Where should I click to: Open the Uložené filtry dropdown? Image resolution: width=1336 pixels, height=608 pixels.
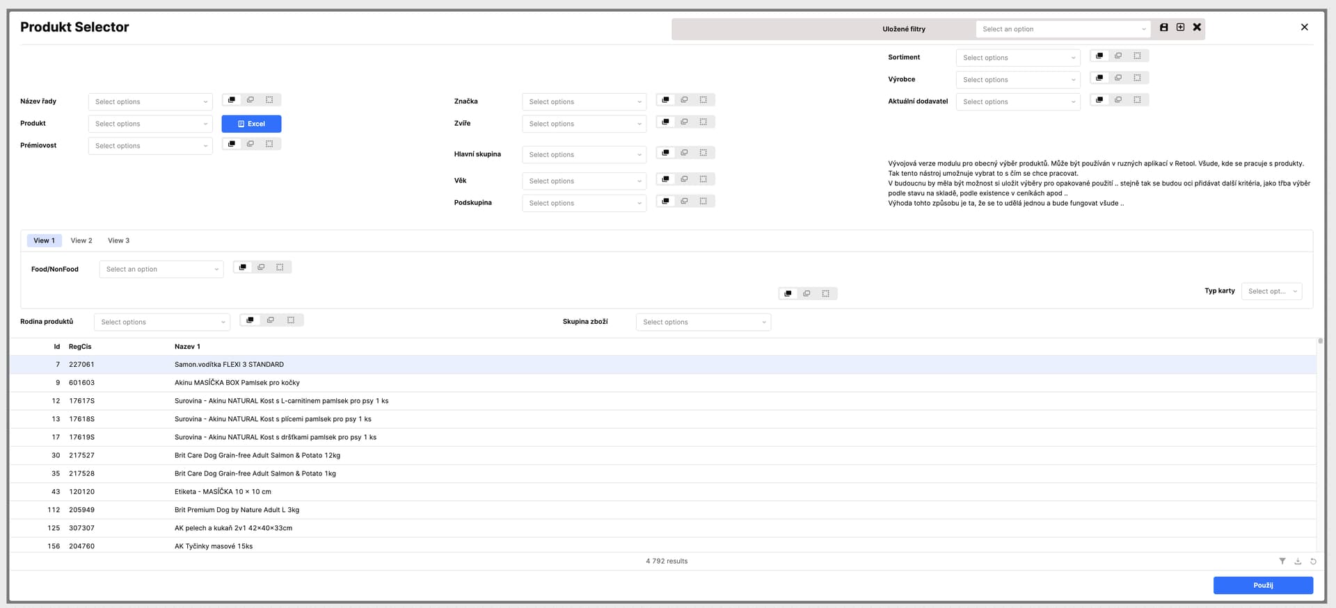1063,29
